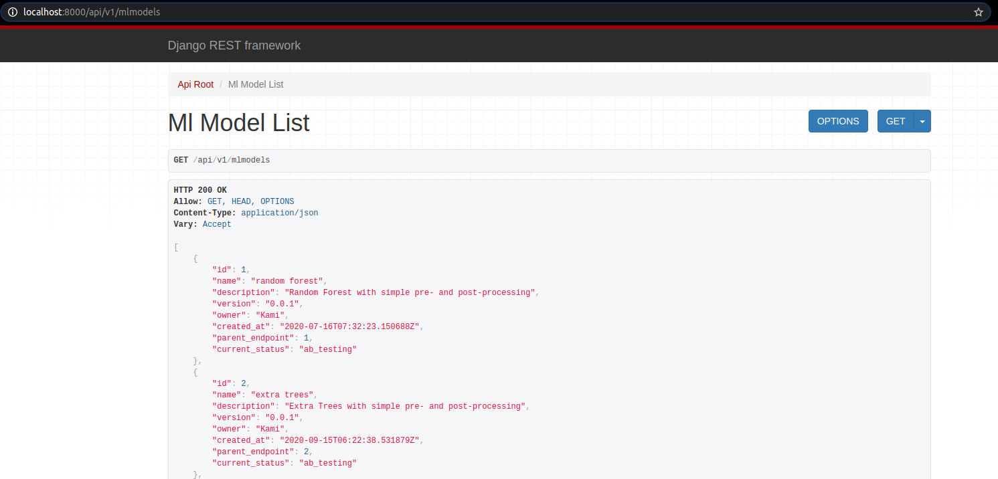Go to Api Root breadcrumb link
Viewport: 998px width, 479px height.
195,84
